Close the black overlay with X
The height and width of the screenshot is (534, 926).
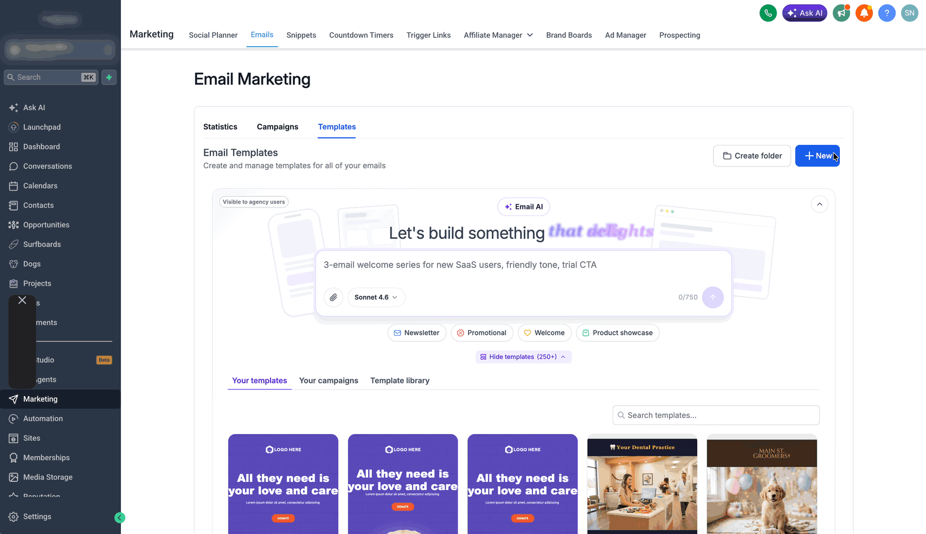point(22,300)
